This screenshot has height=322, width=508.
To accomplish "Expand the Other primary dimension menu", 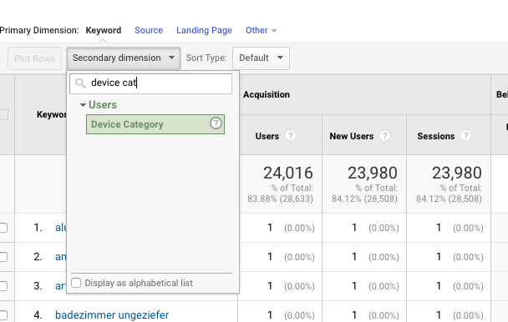I will (261, 30).
